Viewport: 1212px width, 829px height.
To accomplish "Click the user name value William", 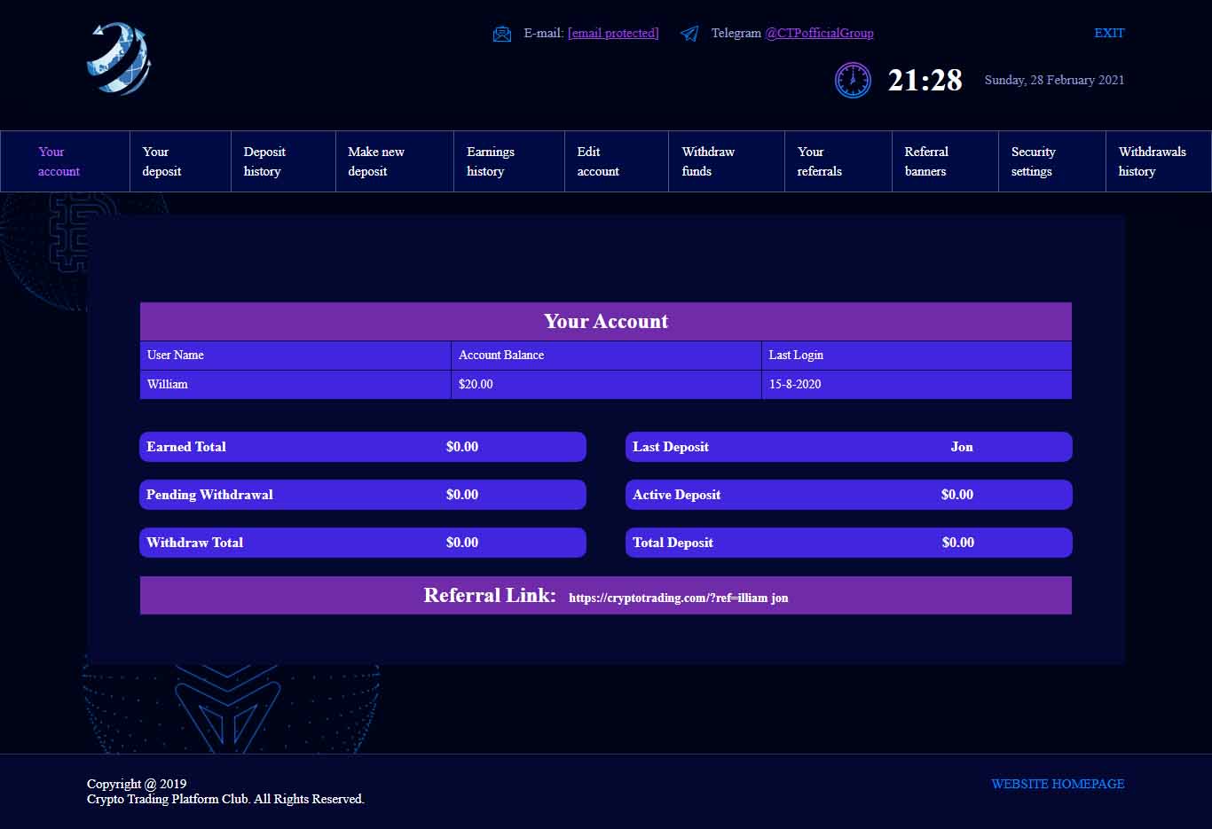I will [168, 384].
